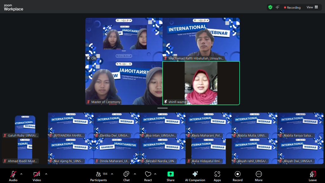Open More meeting options
This screenshot has width=325, height=183.
pyautogui.click(x=259, y=175)
